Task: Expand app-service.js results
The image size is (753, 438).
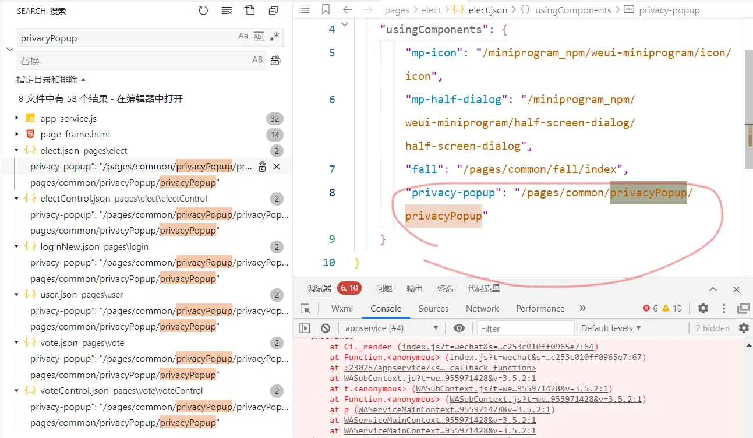Action: tap(17, 118)
